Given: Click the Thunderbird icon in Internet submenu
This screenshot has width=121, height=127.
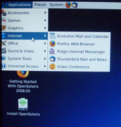Looking at the screenshot, I should (52, 59).
